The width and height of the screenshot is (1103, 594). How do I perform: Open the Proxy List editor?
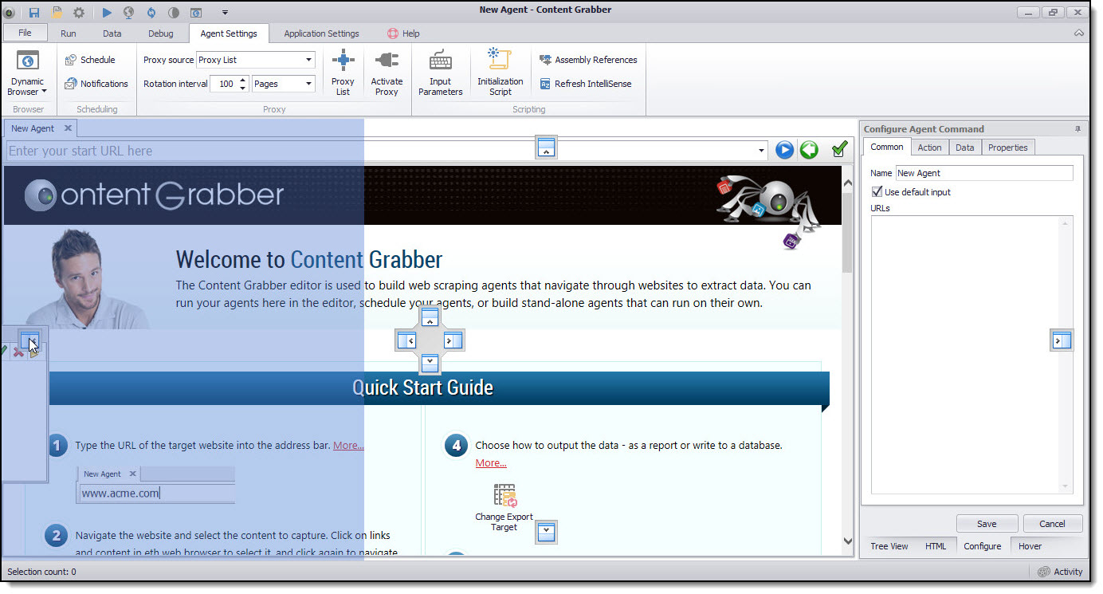point(343,73)
